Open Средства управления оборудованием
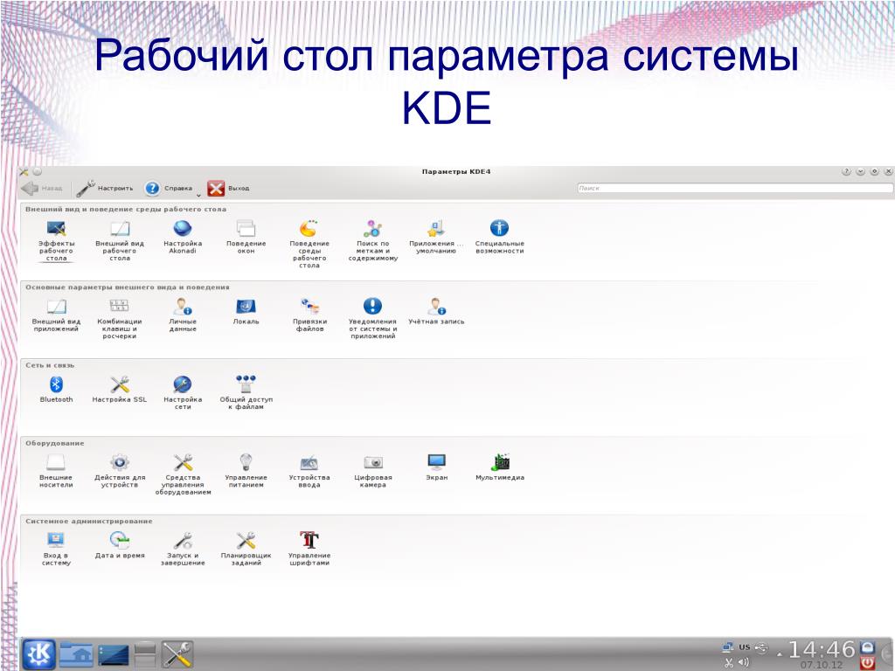 click(183, 474)
